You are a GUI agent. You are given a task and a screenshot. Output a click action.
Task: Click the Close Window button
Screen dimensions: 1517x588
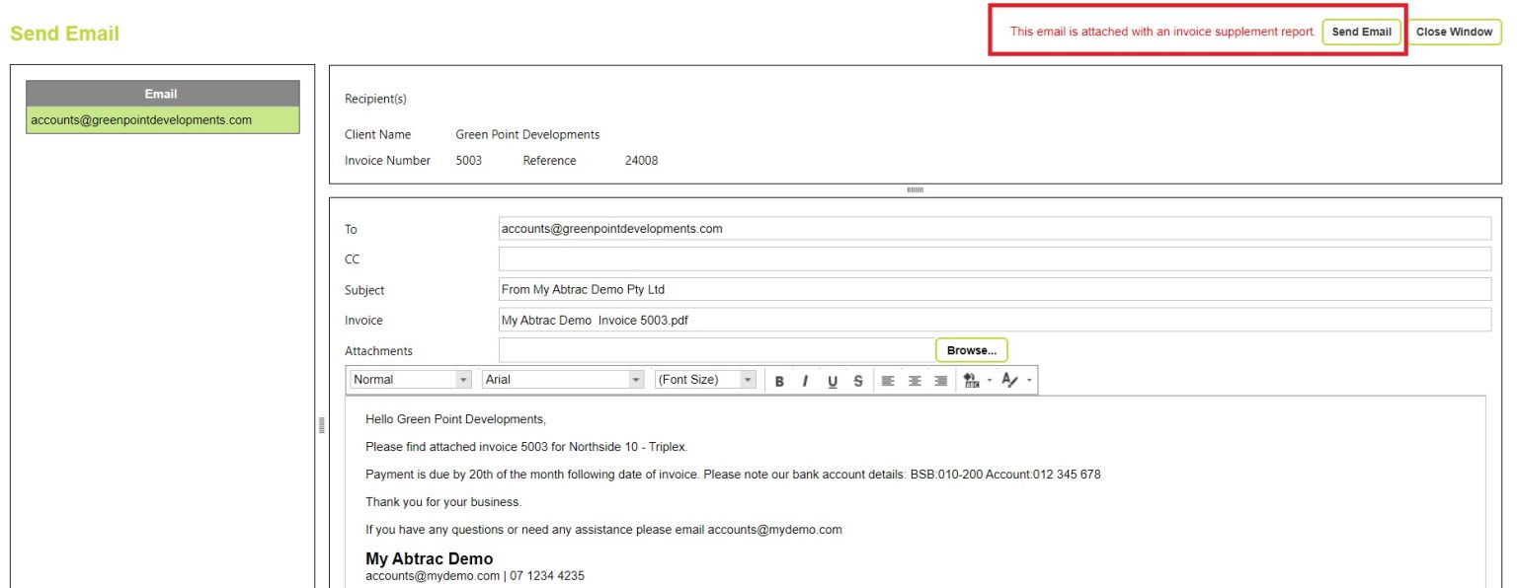tap(1454, 32)
